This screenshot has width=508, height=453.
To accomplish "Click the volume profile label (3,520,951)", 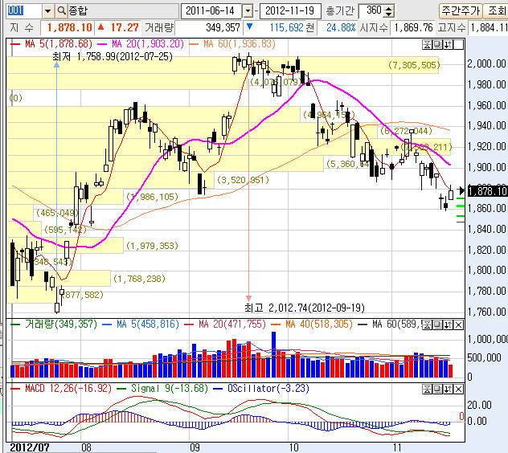I will pyautogui.click(x=243, y=180).
